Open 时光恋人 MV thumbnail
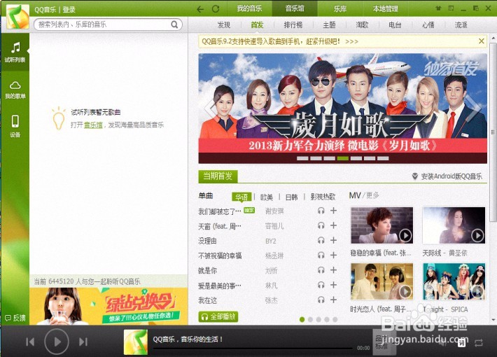Screen dimensions: 497x357 [382, 281]
